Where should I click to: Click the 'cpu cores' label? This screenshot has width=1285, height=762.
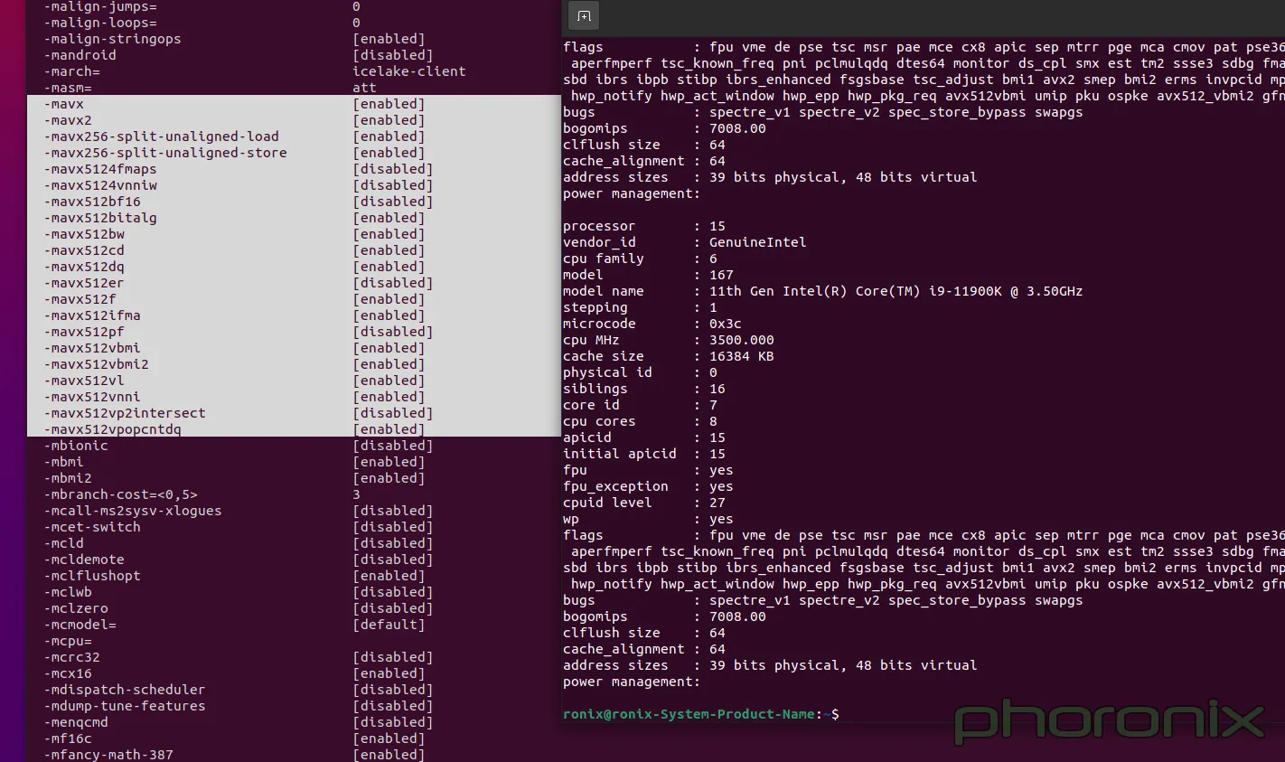599,421
